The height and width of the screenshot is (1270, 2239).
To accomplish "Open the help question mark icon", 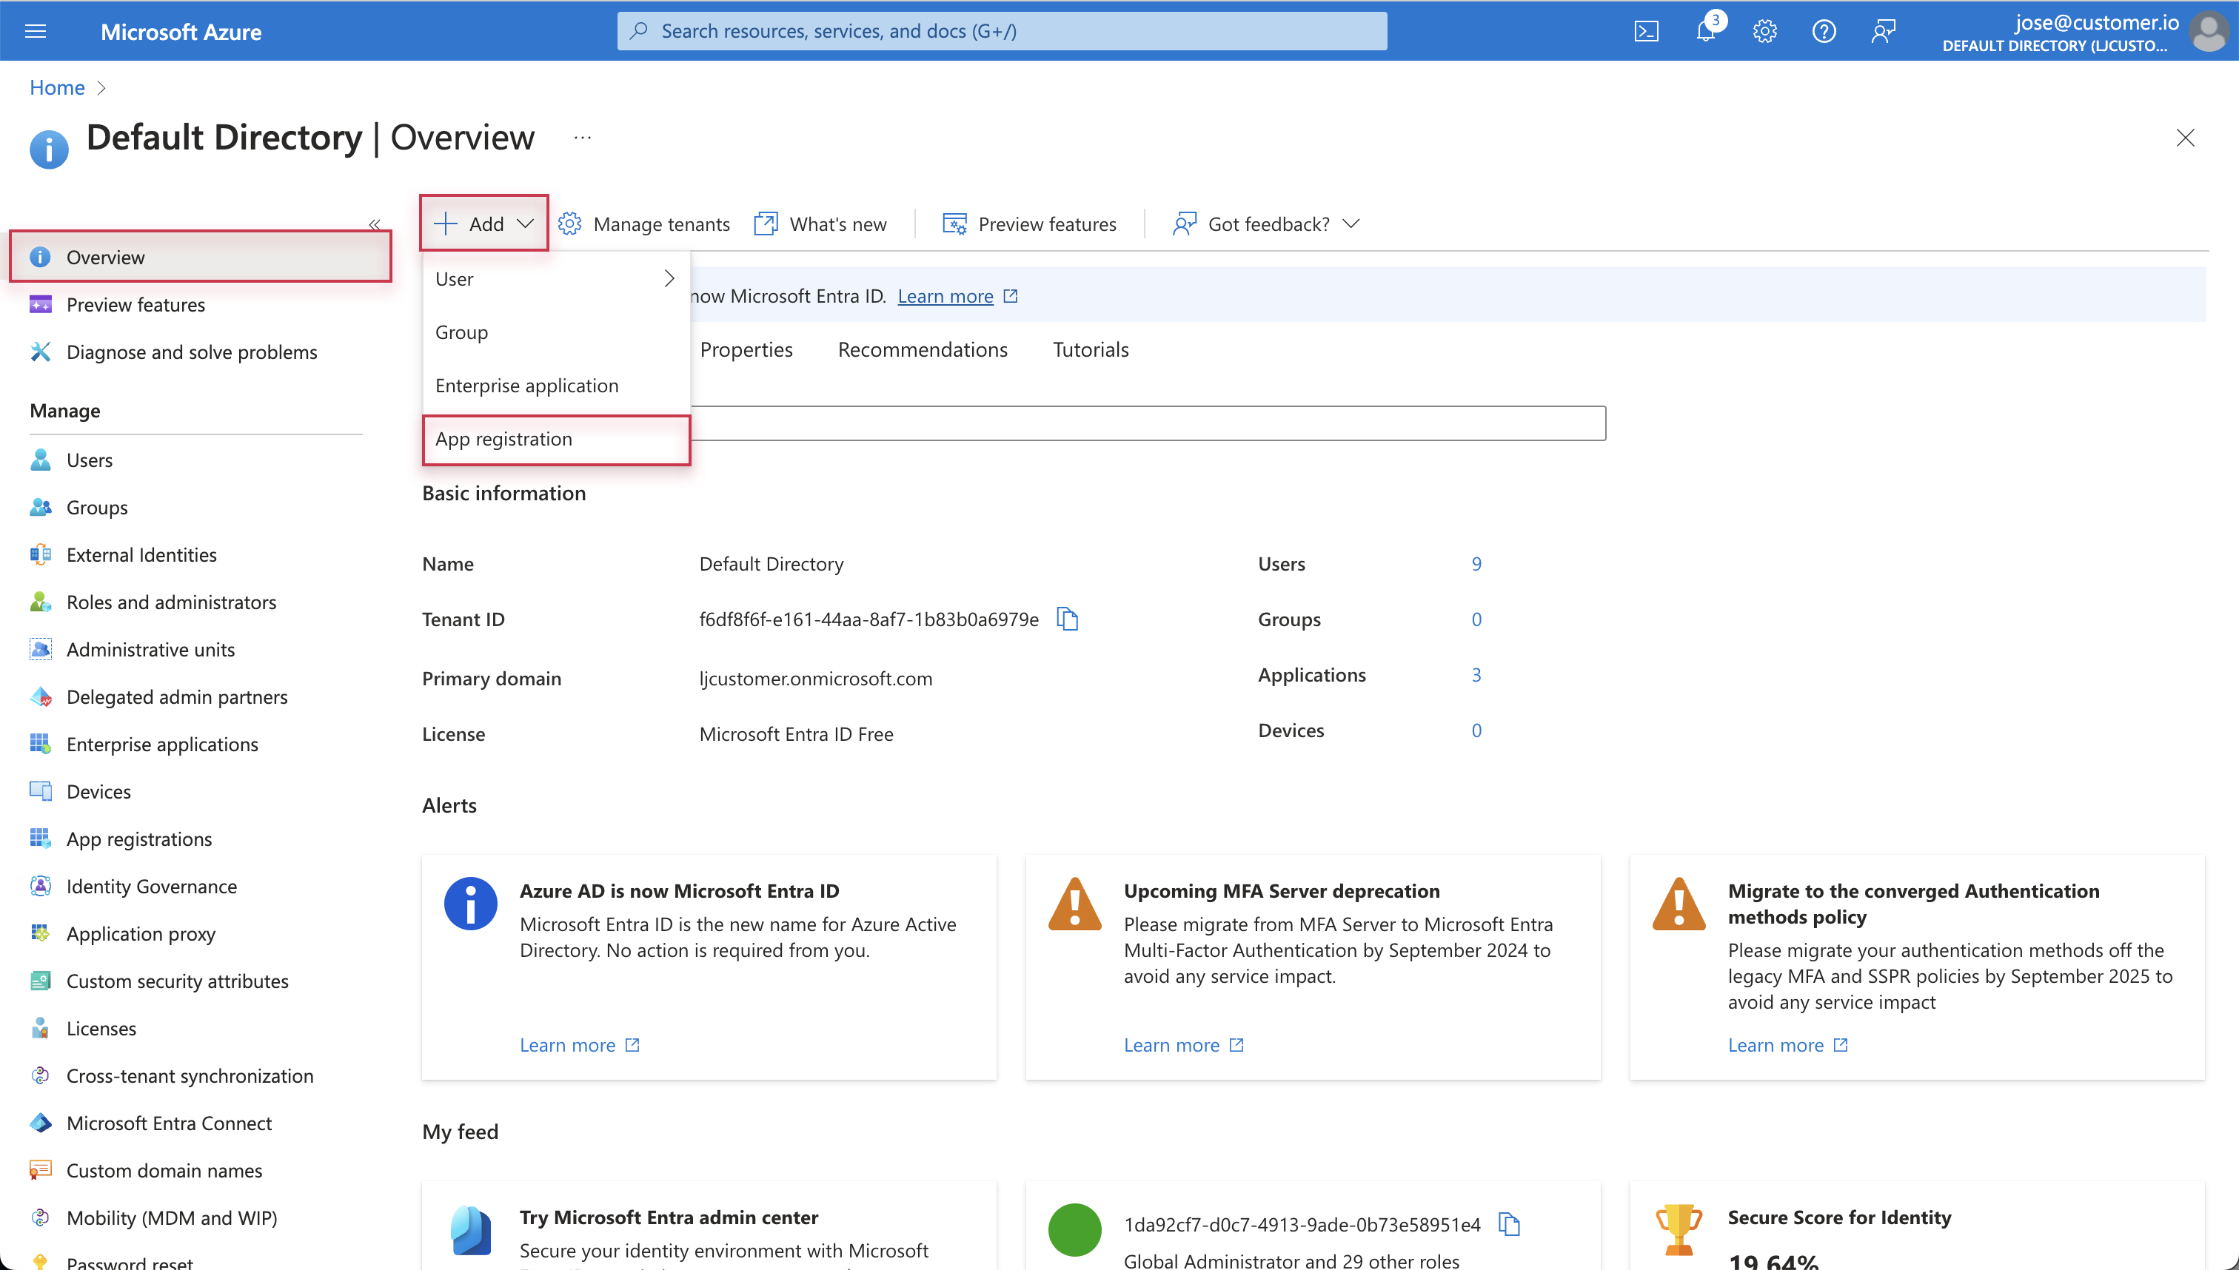I will [1824, 31].
